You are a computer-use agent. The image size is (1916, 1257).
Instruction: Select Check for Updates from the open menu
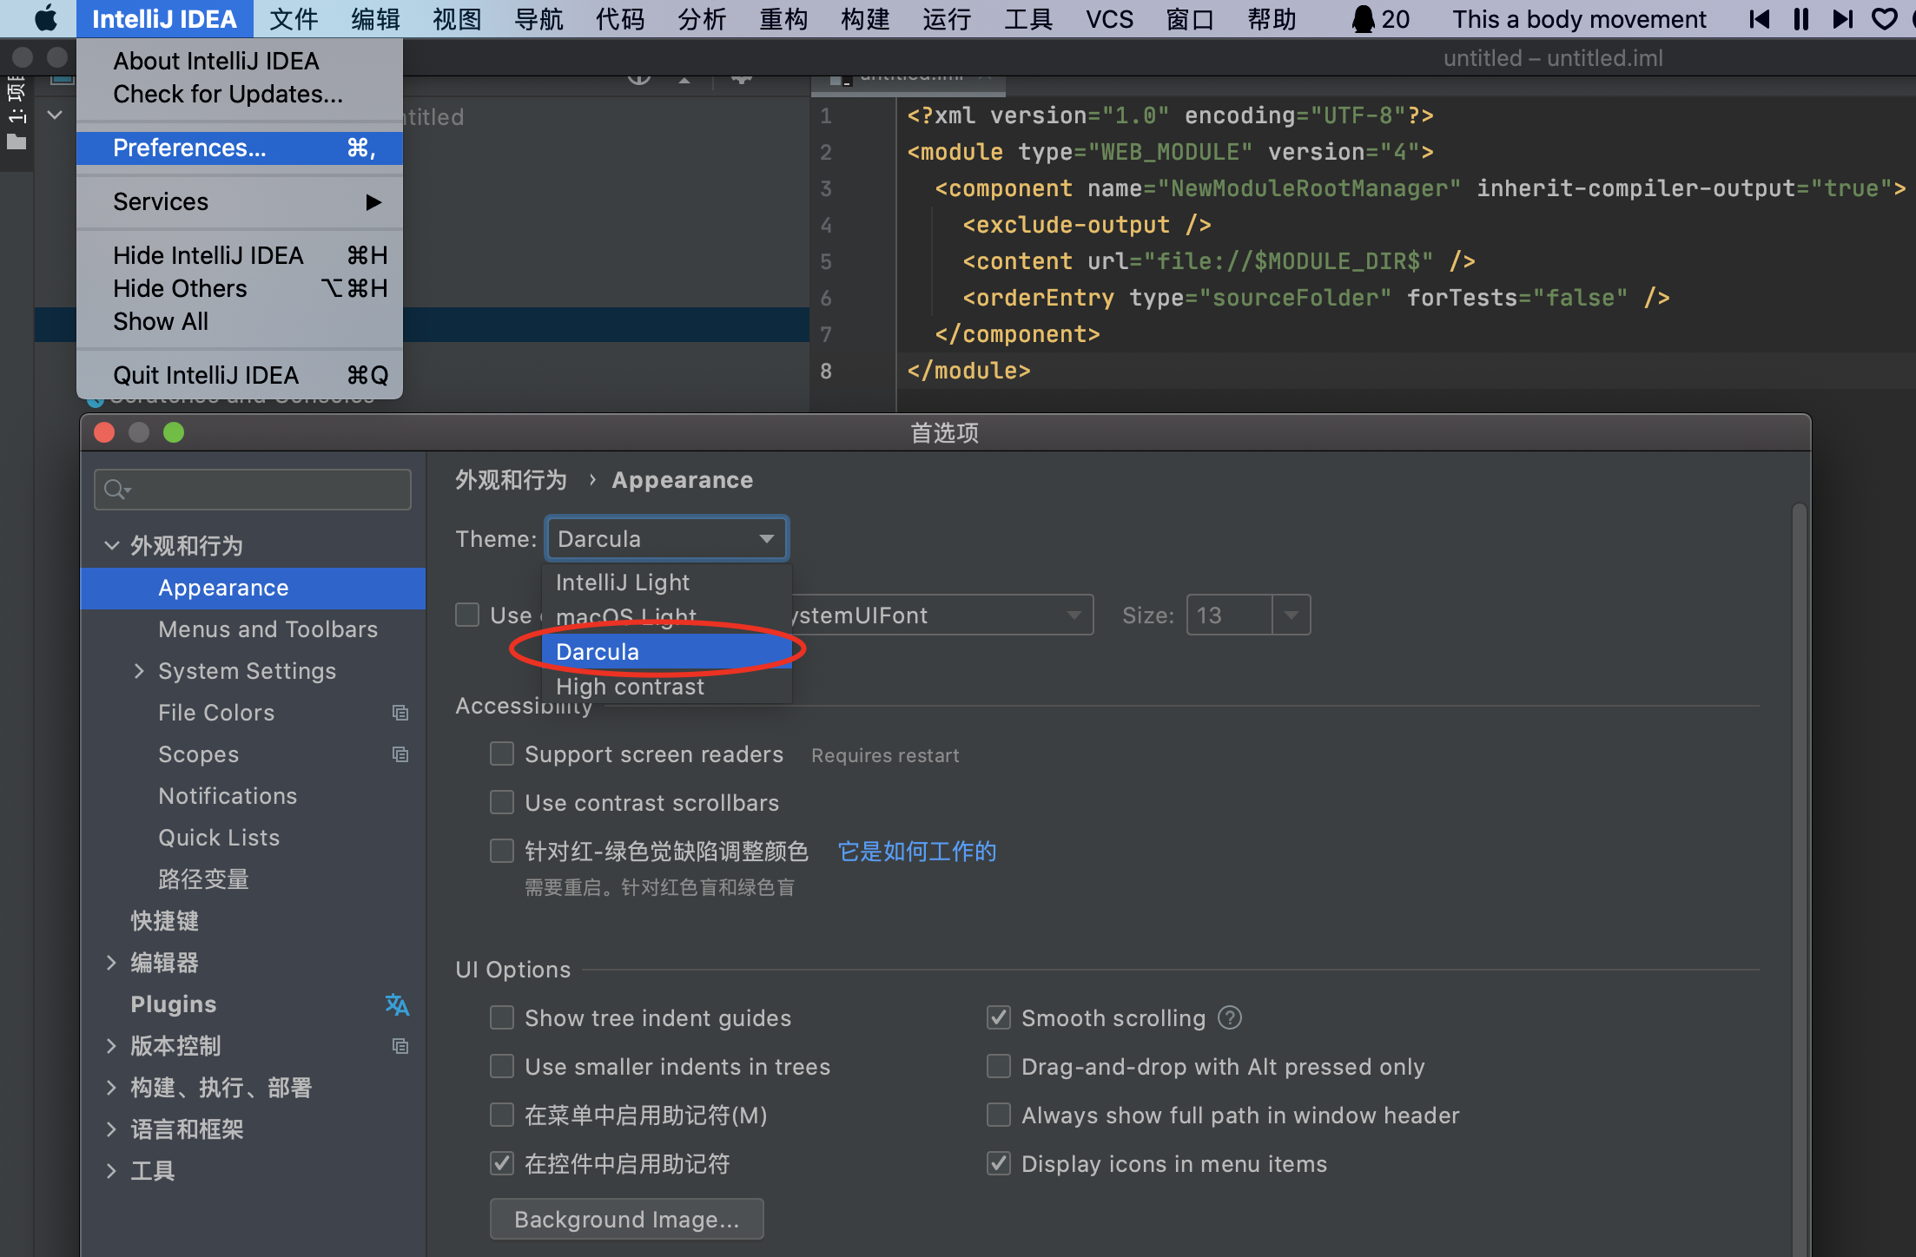pyautogui.click(x=227, y=94)
